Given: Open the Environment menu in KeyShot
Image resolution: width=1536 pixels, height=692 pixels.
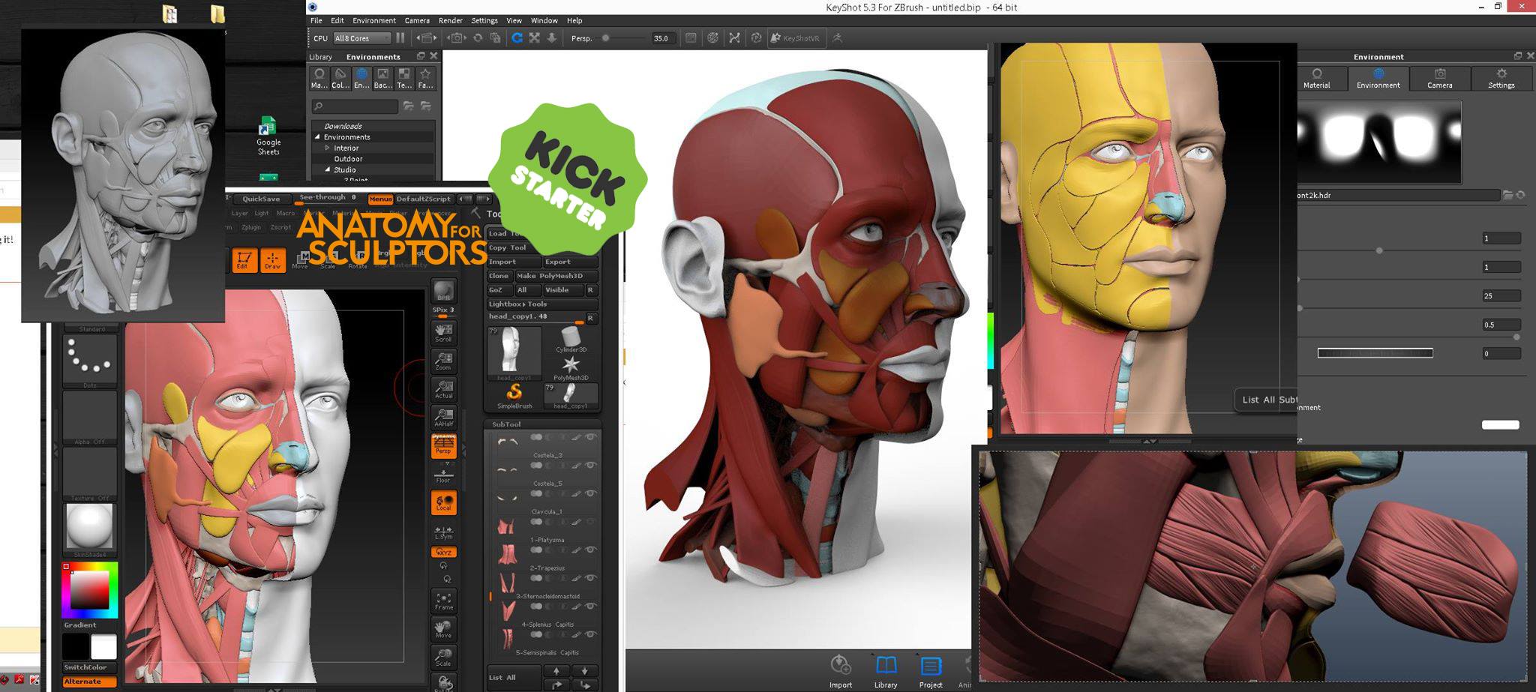Looking at the screenshot, I should pyautogui.click(x=373, y=20).
